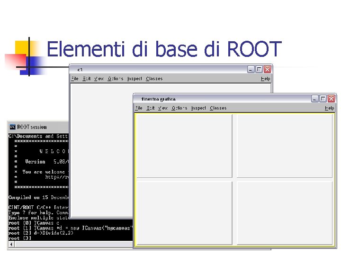The width and height of the screenshot is (341, 256).
Task: Open Classes menu in c1 window
Action: [154, 79]
